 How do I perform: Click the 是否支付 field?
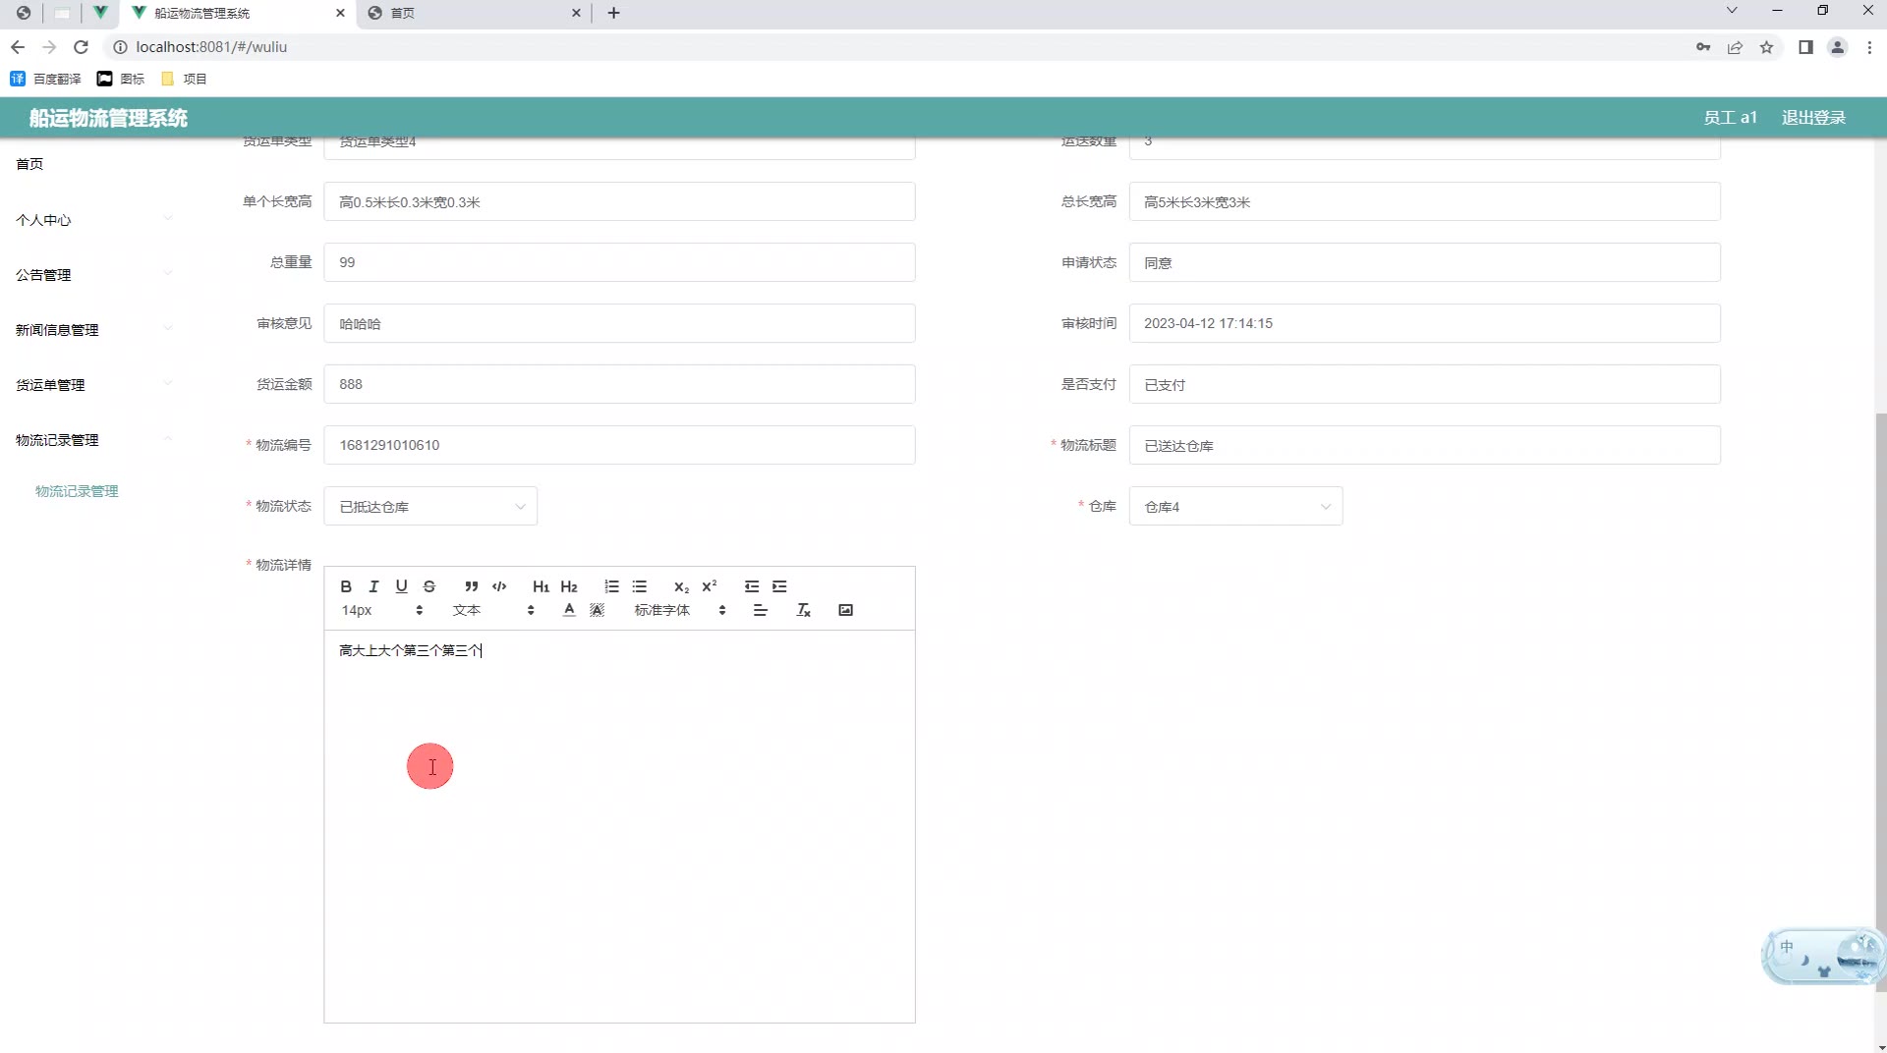(x=1424, y=384)
